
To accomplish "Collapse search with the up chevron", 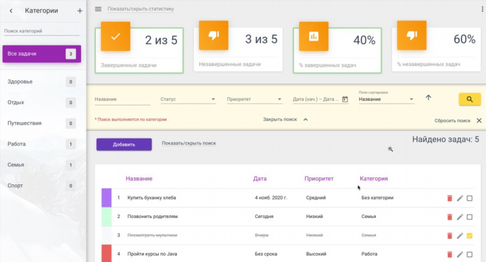I will pos(306,120).
